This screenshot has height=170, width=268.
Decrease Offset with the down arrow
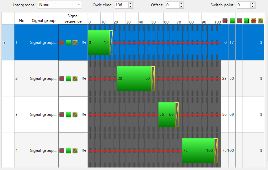(181, 7)
